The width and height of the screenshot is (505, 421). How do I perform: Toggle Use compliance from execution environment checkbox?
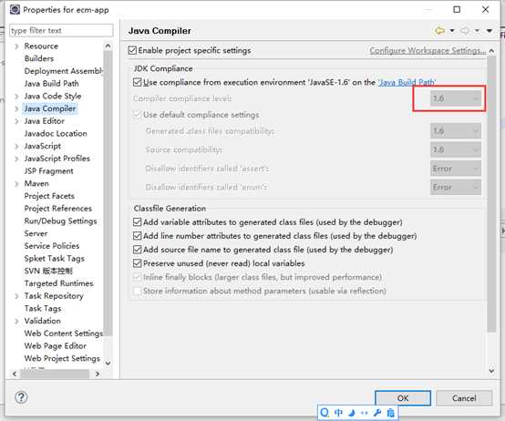(138, 82)
